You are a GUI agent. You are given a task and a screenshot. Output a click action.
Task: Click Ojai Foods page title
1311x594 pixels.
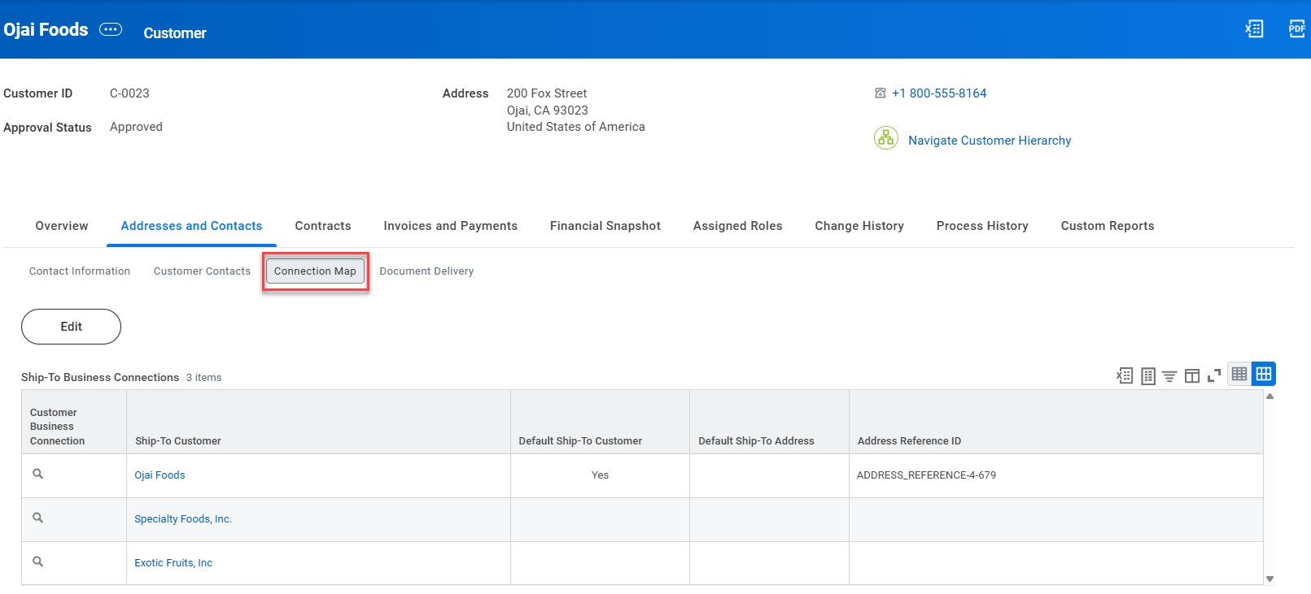click(x=46, y=29)
